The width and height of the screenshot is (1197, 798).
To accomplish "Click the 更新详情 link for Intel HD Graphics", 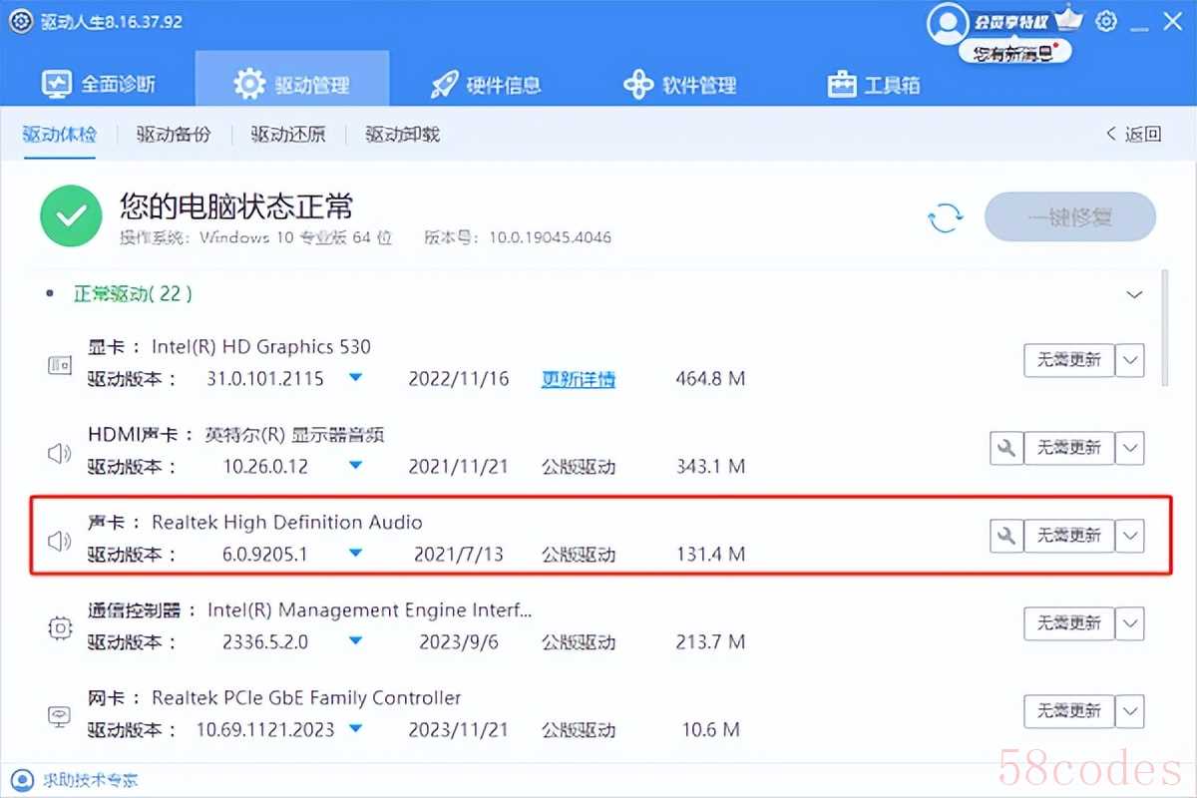I will (x=579, y=379).
